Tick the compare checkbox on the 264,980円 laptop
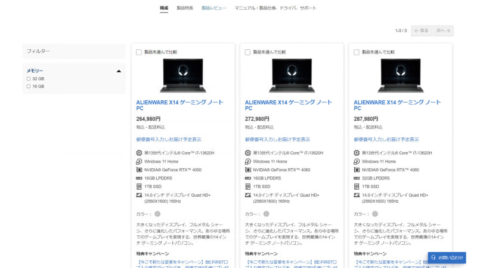The height and width of the screenshot is (268, 477). [x=139, y=52]
